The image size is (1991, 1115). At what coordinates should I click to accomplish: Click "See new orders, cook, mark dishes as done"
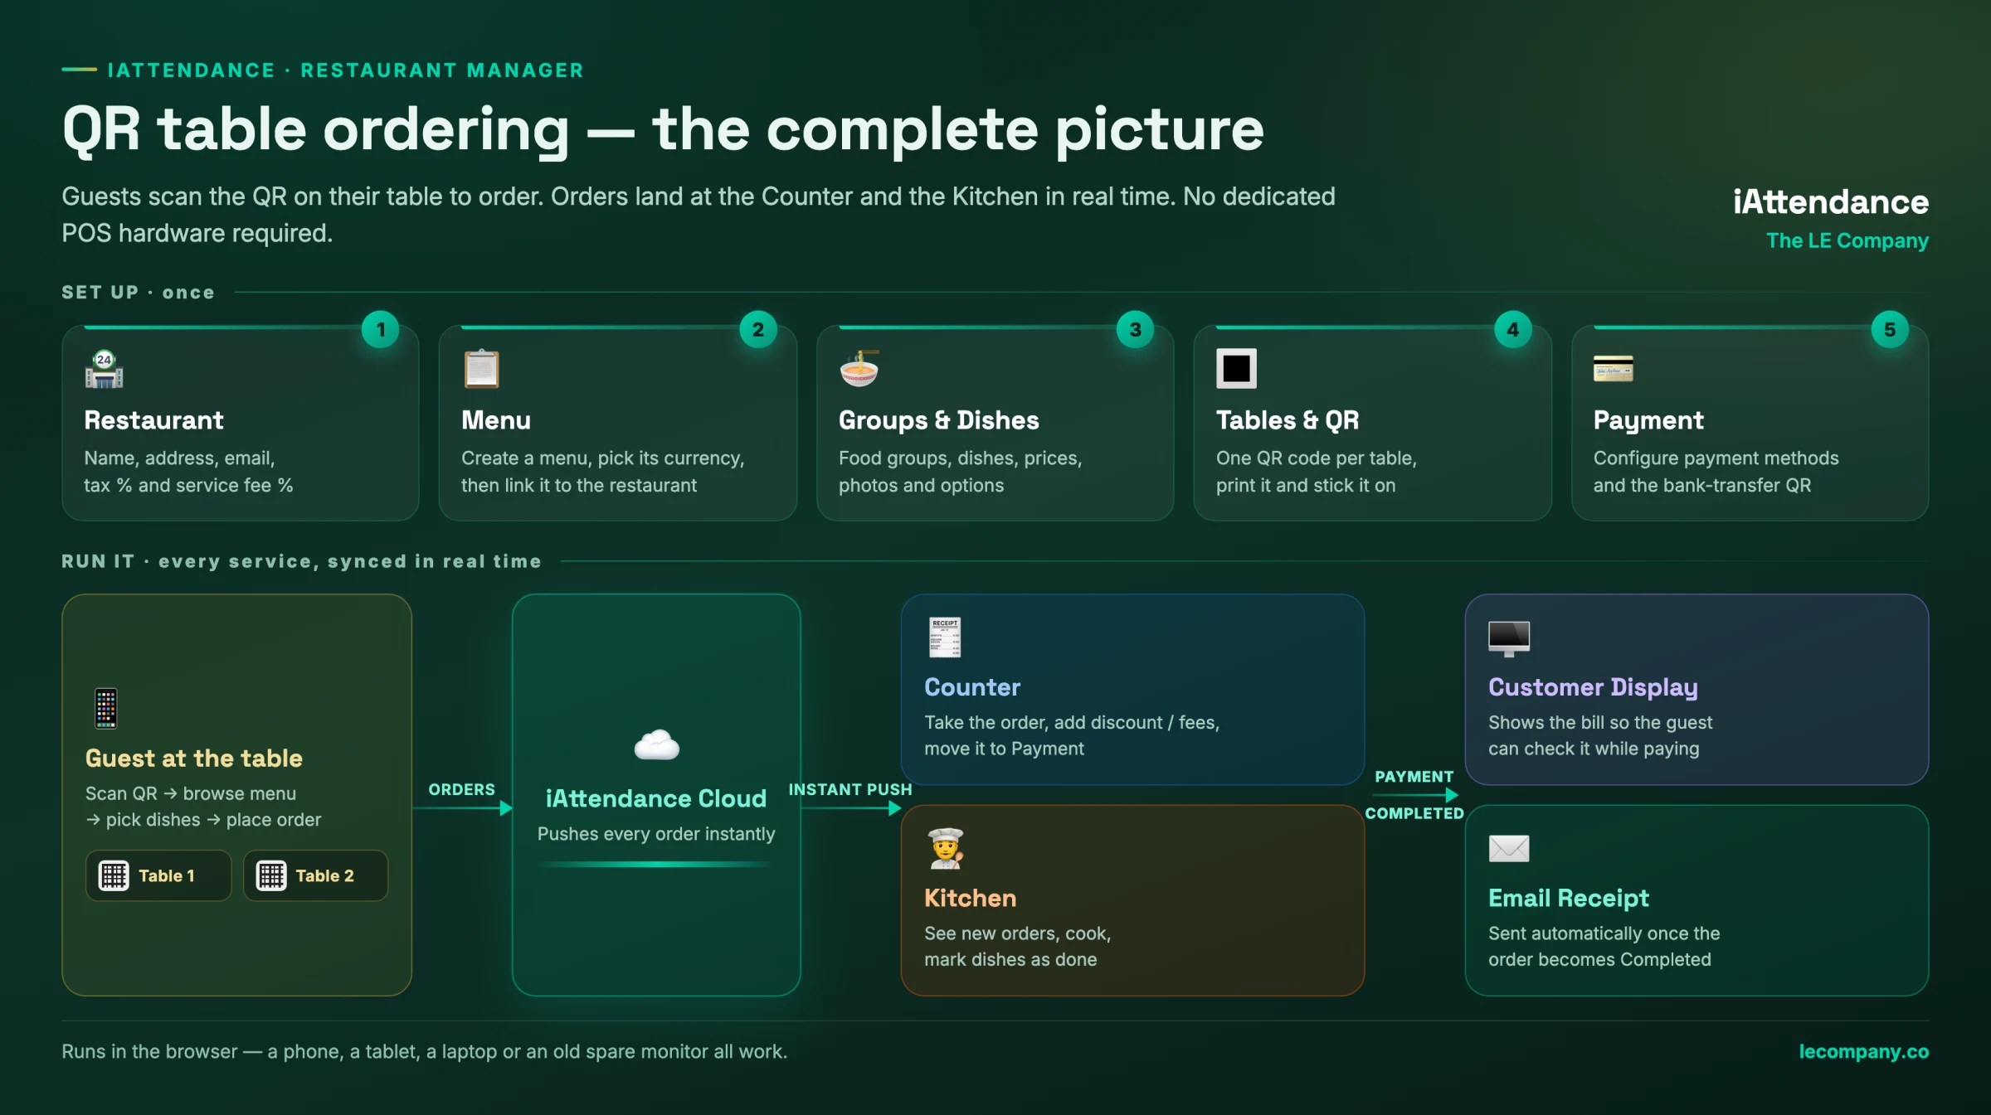pyautogui.click(x=1017, y=946)
